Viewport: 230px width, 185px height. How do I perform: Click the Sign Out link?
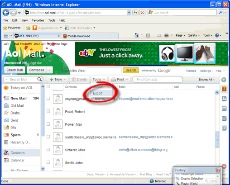coord(36,63)
